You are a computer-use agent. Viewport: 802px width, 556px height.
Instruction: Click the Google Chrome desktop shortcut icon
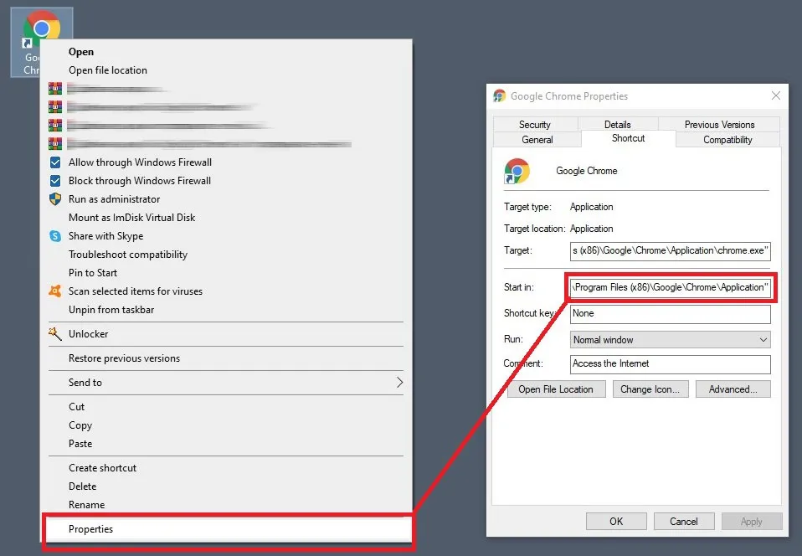coord(41,31)
